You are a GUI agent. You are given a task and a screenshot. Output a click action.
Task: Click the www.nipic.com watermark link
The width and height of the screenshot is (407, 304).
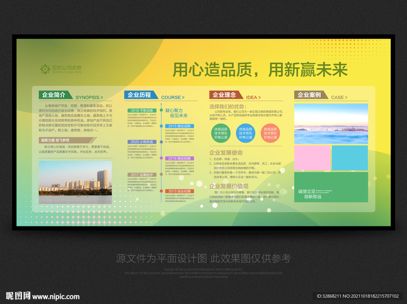coord(56,296)
